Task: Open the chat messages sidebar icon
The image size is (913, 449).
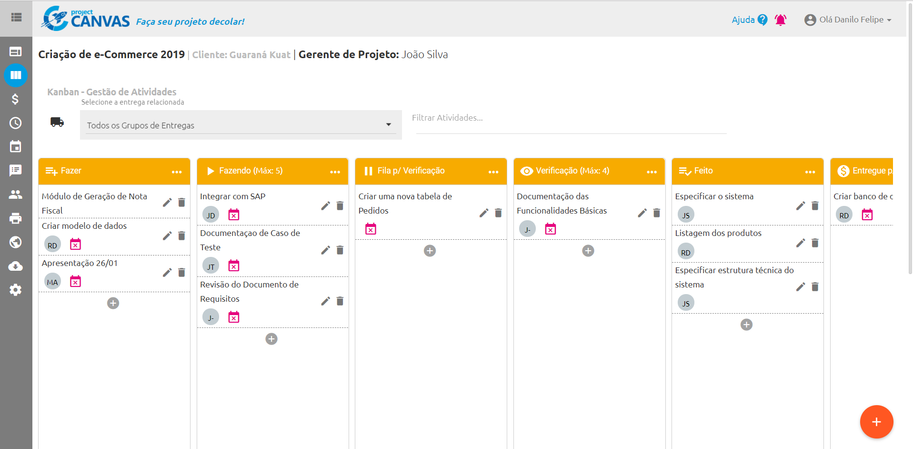Action: [16, 171]
